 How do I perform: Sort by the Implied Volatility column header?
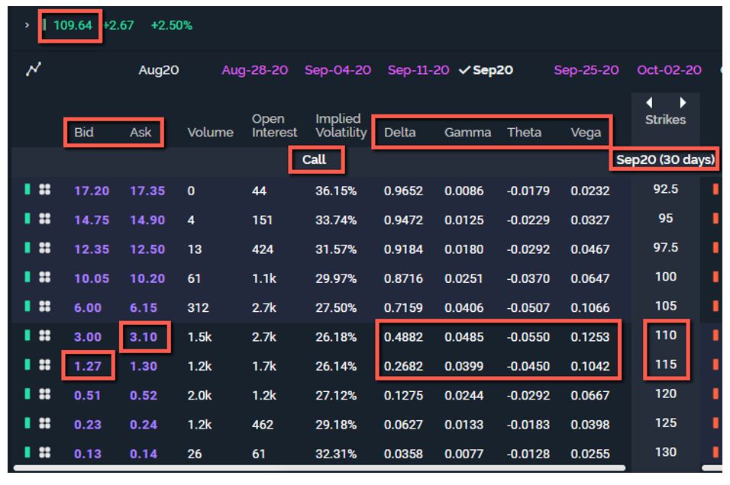[341, 126]
